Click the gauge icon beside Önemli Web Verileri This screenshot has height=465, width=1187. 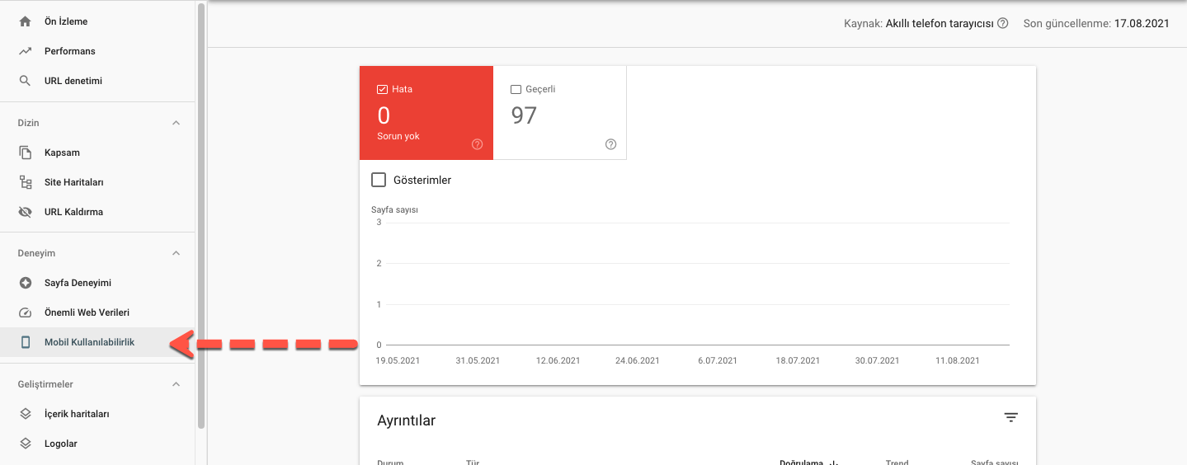tap(25, 312)
